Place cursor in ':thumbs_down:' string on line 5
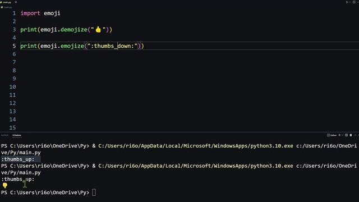Viewport: 359px width, 202px height. [x=112, y=46]
